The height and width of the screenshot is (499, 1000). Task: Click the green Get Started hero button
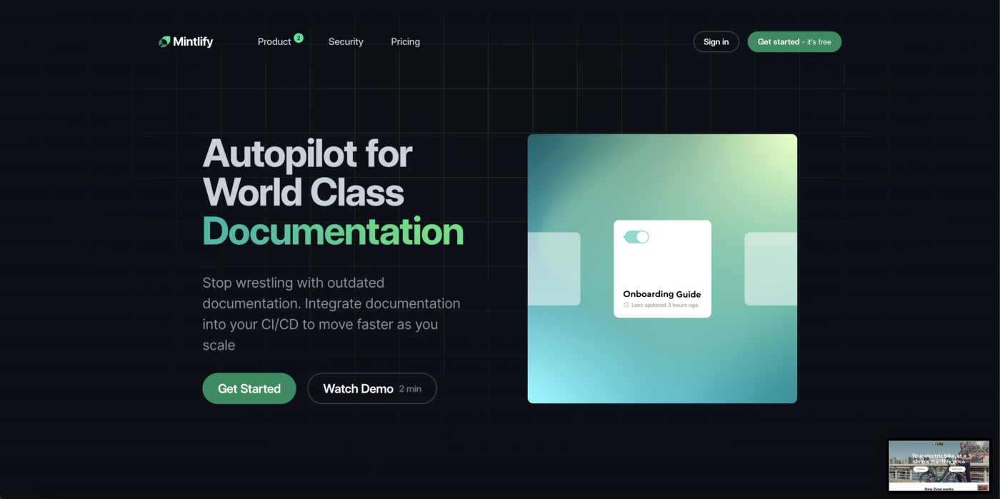tap(249, 388)
